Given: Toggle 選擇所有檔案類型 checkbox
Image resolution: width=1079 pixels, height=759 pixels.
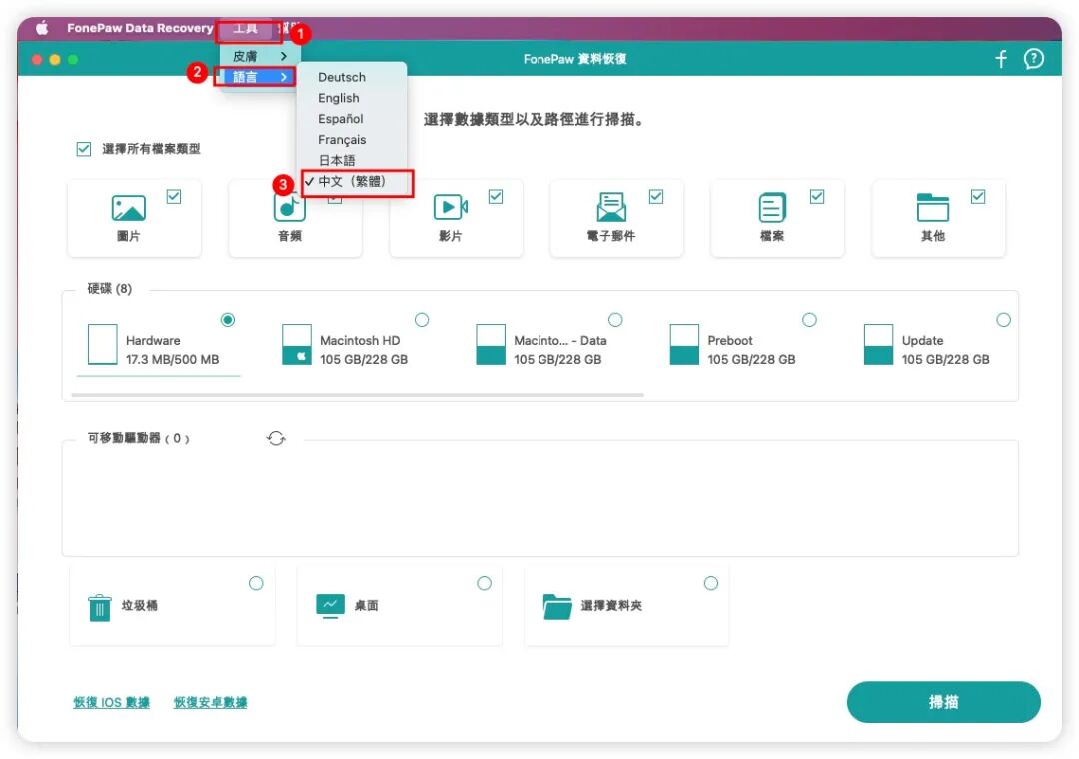Looking at the screenshot, I should (84, 149).
